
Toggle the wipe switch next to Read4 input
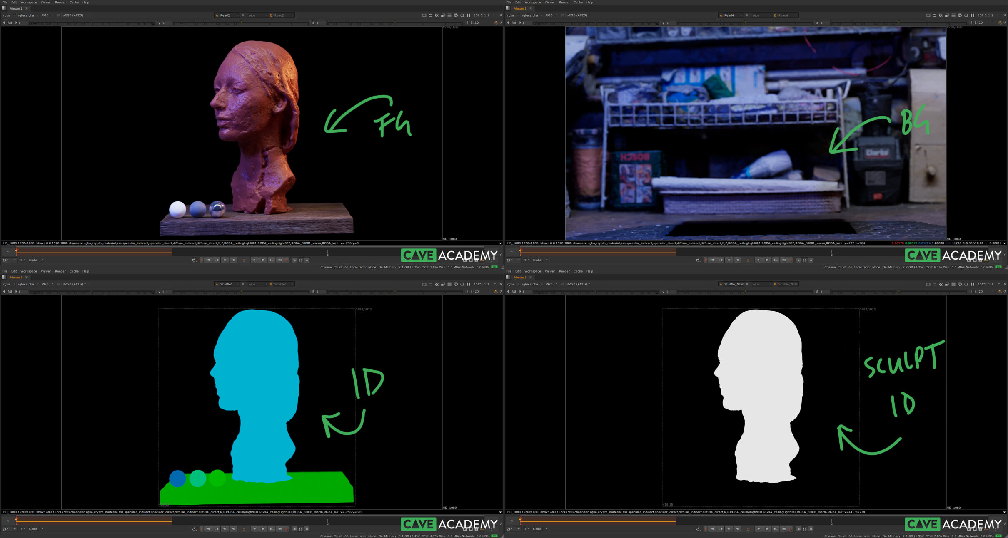pyautogui.click(x=747, y=15)
